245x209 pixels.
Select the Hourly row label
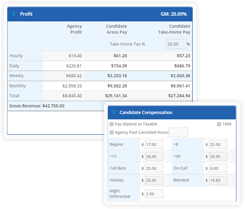[x=16, y=55]
